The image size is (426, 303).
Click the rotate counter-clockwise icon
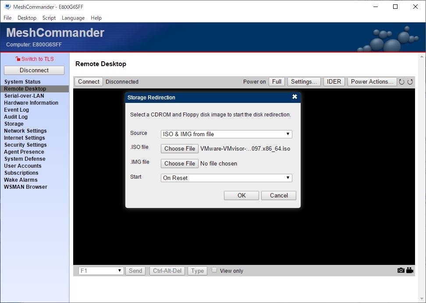point(401,82)
